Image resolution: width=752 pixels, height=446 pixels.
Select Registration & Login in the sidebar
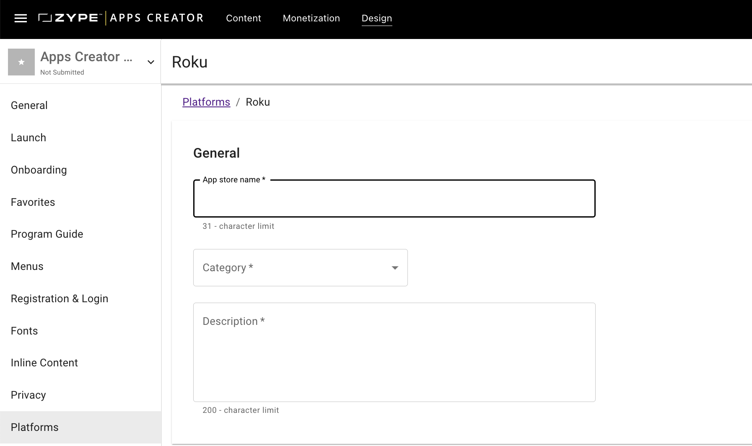[80, 298]
